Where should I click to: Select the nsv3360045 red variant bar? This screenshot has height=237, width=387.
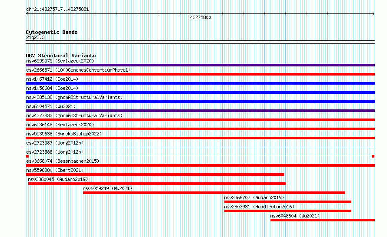[157, 184]
